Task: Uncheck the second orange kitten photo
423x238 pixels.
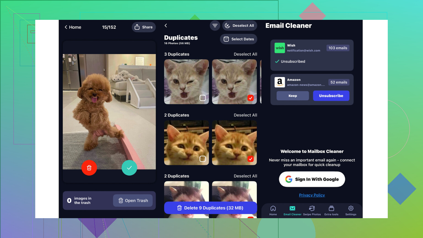Action: (250, 159)
